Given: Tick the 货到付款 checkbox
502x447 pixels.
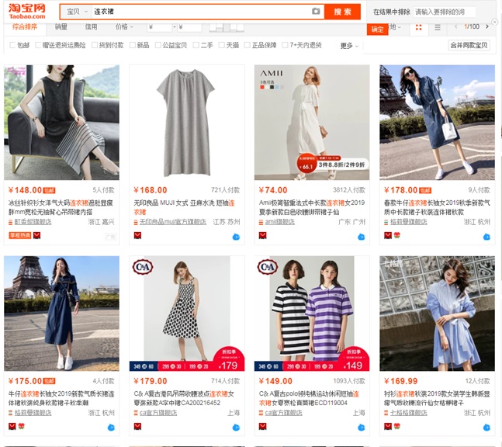Looking at the screenshot, I should click(95, 45).
